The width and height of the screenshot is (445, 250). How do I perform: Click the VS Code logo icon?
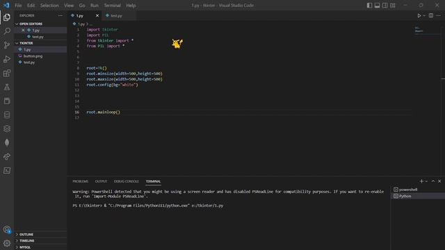coord(6,5)
